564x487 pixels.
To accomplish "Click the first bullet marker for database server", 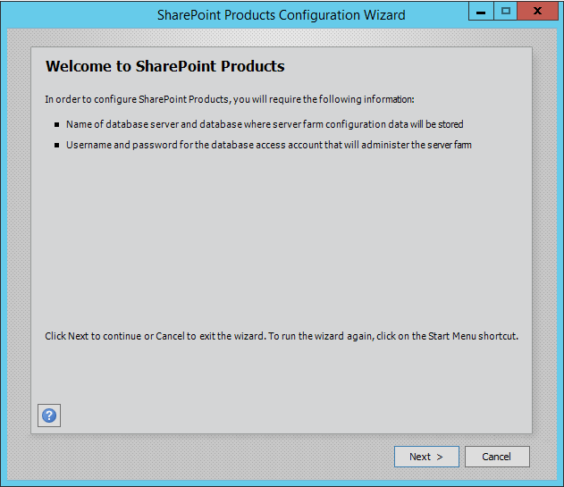I will (57, 125).
